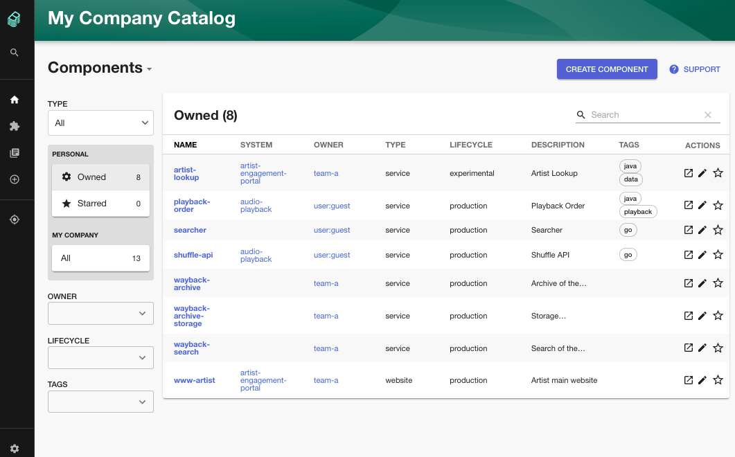Expand the Lifecycle filter dropdown
735x457 pixels.
100,357
